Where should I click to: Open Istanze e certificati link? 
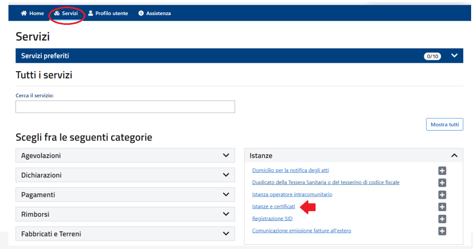[x=274, y=206]
